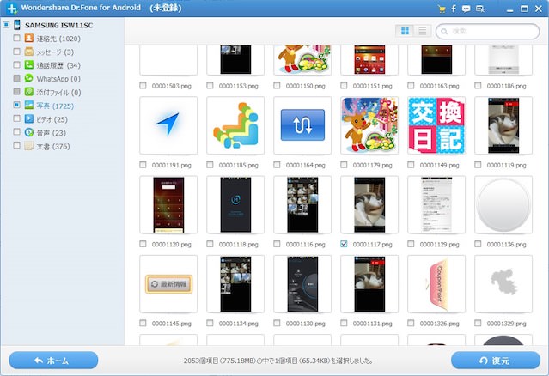Select the blue arrow thumbnail 00001191.png
This screenshot has width=549, height=376.
pyautogui.click(x=168, y=125)
